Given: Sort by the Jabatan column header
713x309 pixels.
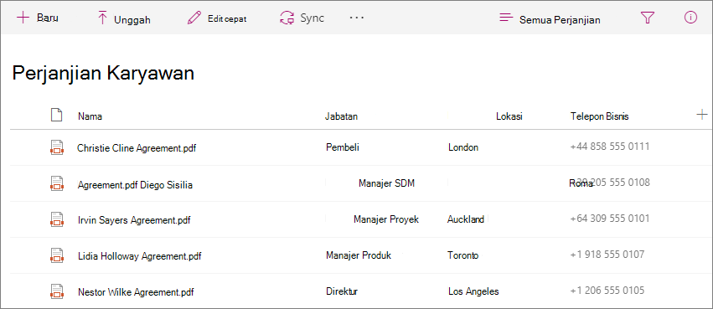Looking at the screenshot, I should coord(341,116).
